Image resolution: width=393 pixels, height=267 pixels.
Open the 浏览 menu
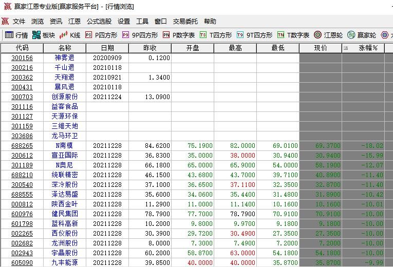click(38, 22)
